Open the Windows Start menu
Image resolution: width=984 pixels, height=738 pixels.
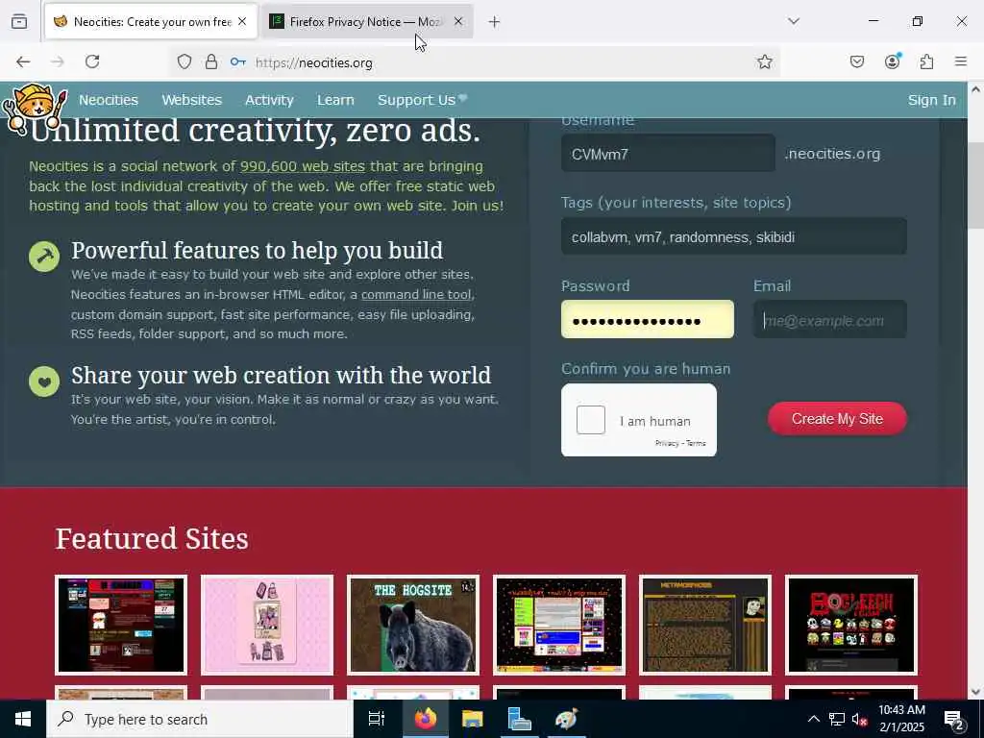[x=23, y=719]
